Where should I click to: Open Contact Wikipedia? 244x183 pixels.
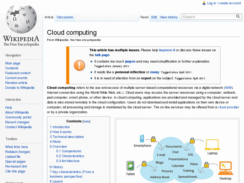18,127
